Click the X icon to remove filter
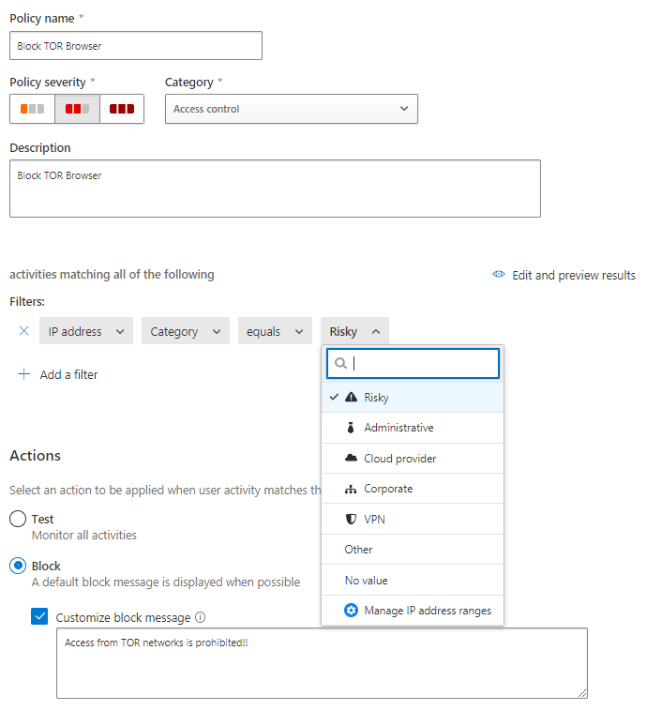 tap(24, 331)
